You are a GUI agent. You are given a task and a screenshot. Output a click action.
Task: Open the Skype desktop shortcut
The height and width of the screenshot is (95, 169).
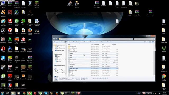(x=3, y=58)
